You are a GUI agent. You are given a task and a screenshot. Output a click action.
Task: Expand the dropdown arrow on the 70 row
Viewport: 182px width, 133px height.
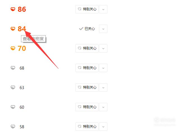[x=103, y=48]
